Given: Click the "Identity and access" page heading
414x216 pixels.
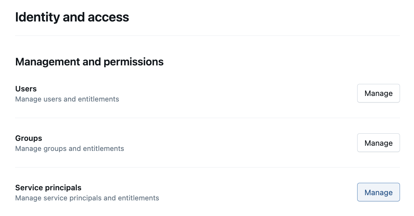Looking at the screenshot, I should [x=72, y=17].
